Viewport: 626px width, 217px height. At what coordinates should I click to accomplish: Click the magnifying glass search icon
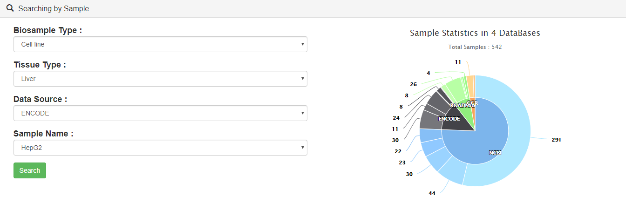pos(10,8)
